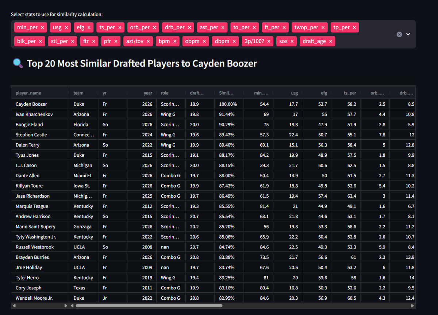
Task: Remove the ftr stat tag
Action: 93,41
